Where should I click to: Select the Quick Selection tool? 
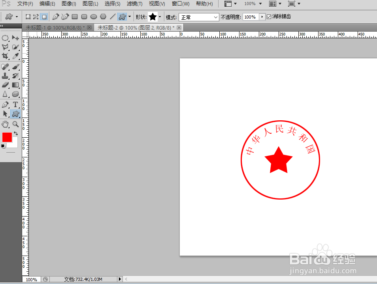(15, 47)
